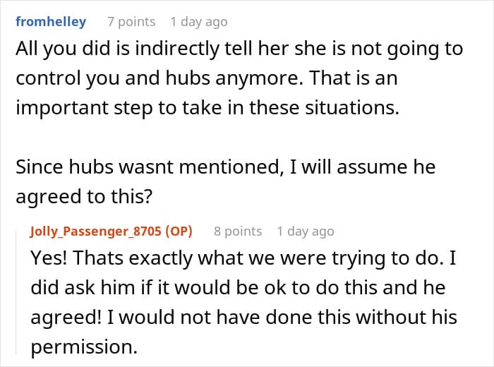Click the line starting "Yes! Thats exactly what"
Image resolution: width=494 pixels, height=367 pixels.
245,259
